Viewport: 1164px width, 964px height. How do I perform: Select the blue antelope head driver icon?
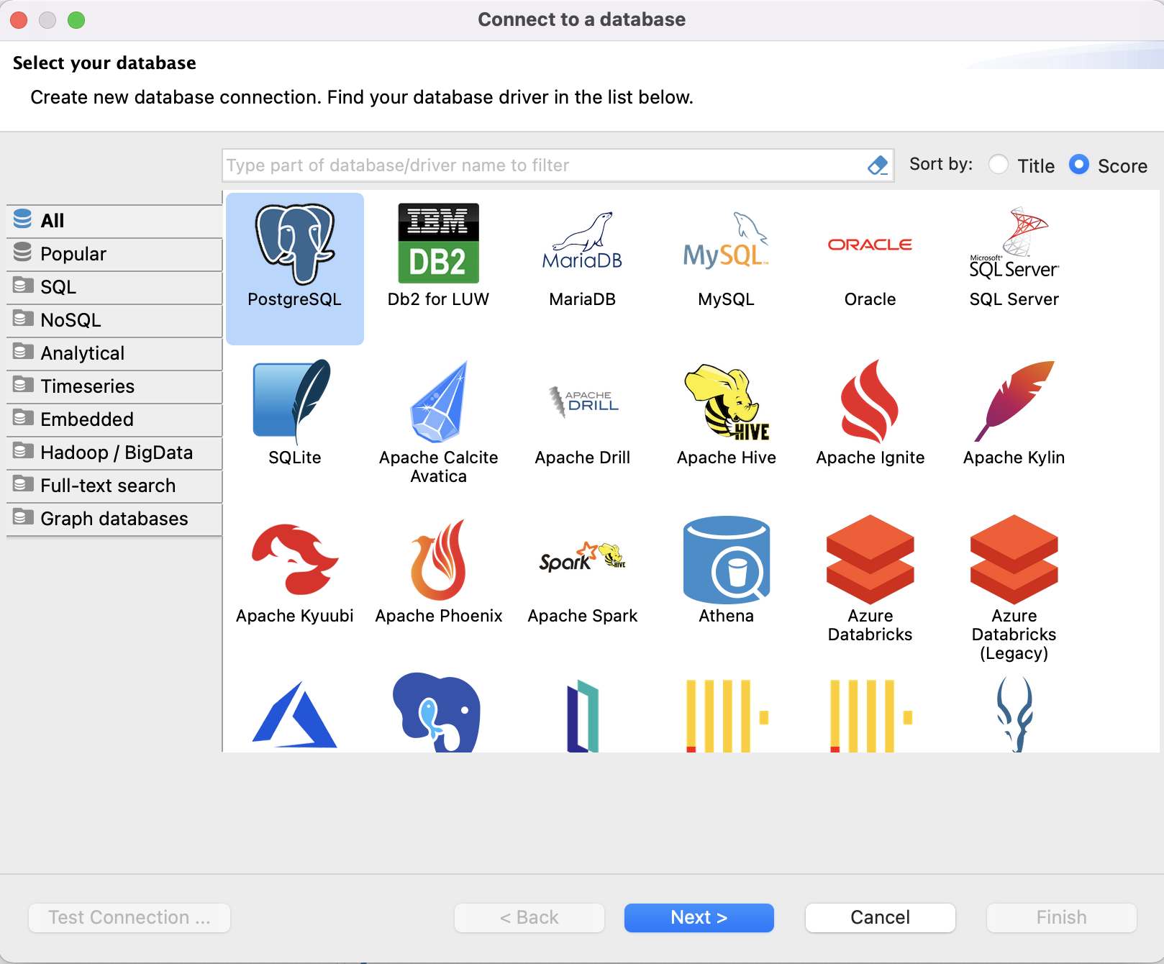click(x=1014, y=715)
